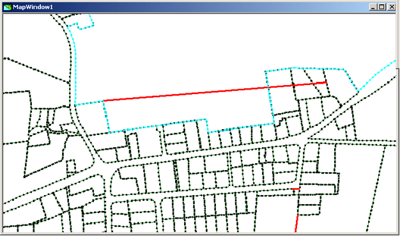
Task: Select the short horizontal red segment
Action: 295,189
